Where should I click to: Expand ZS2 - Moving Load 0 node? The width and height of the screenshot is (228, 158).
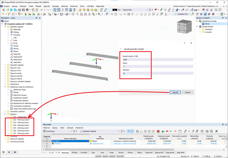8,120
